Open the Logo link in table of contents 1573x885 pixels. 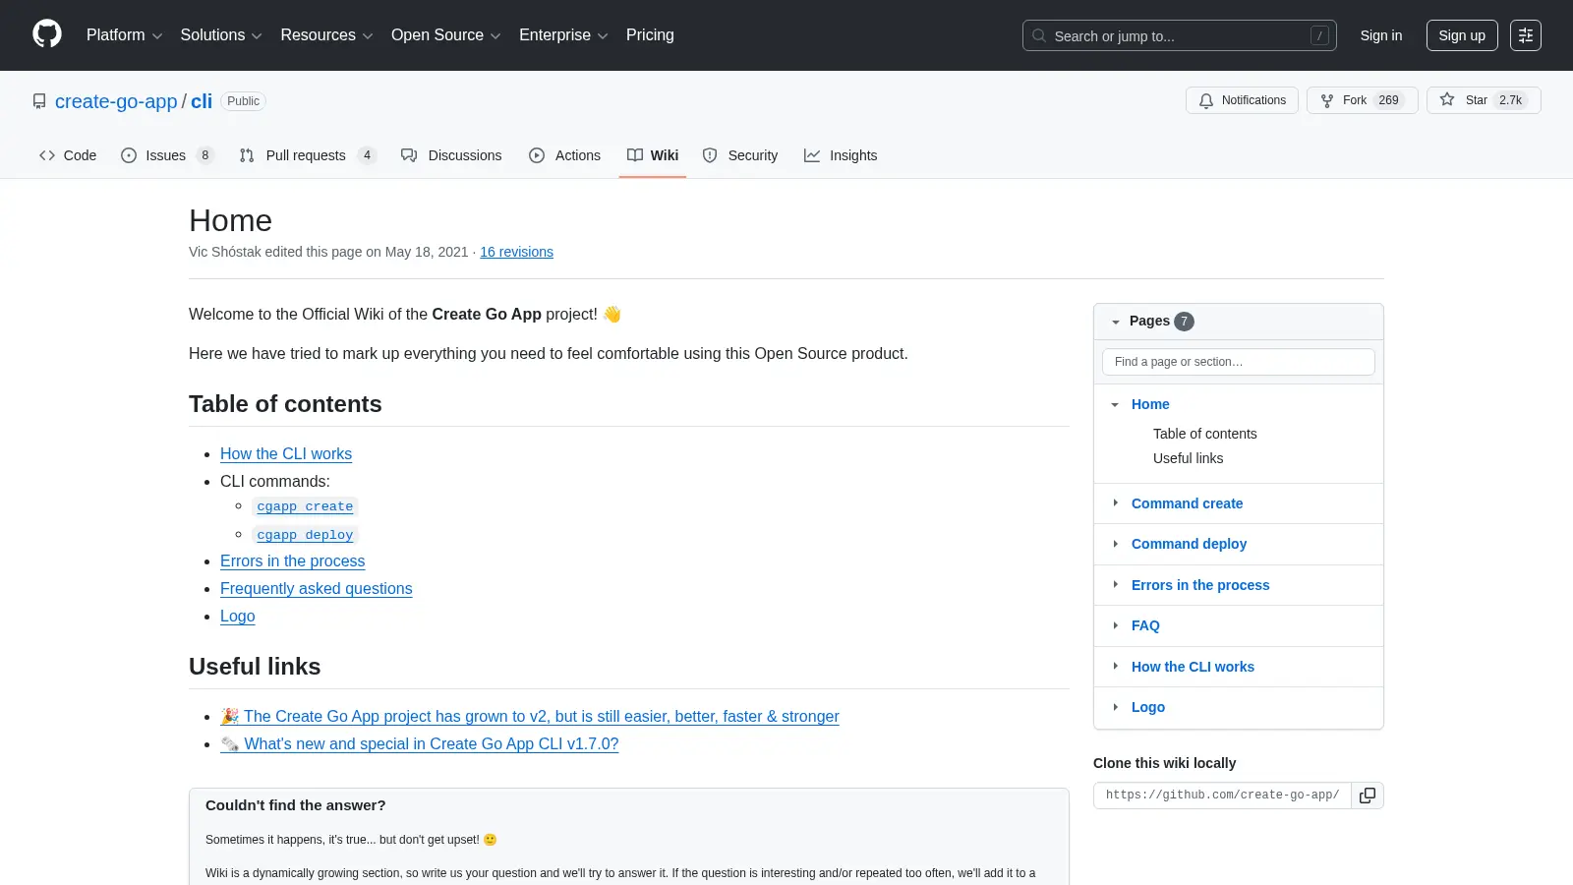238,616
